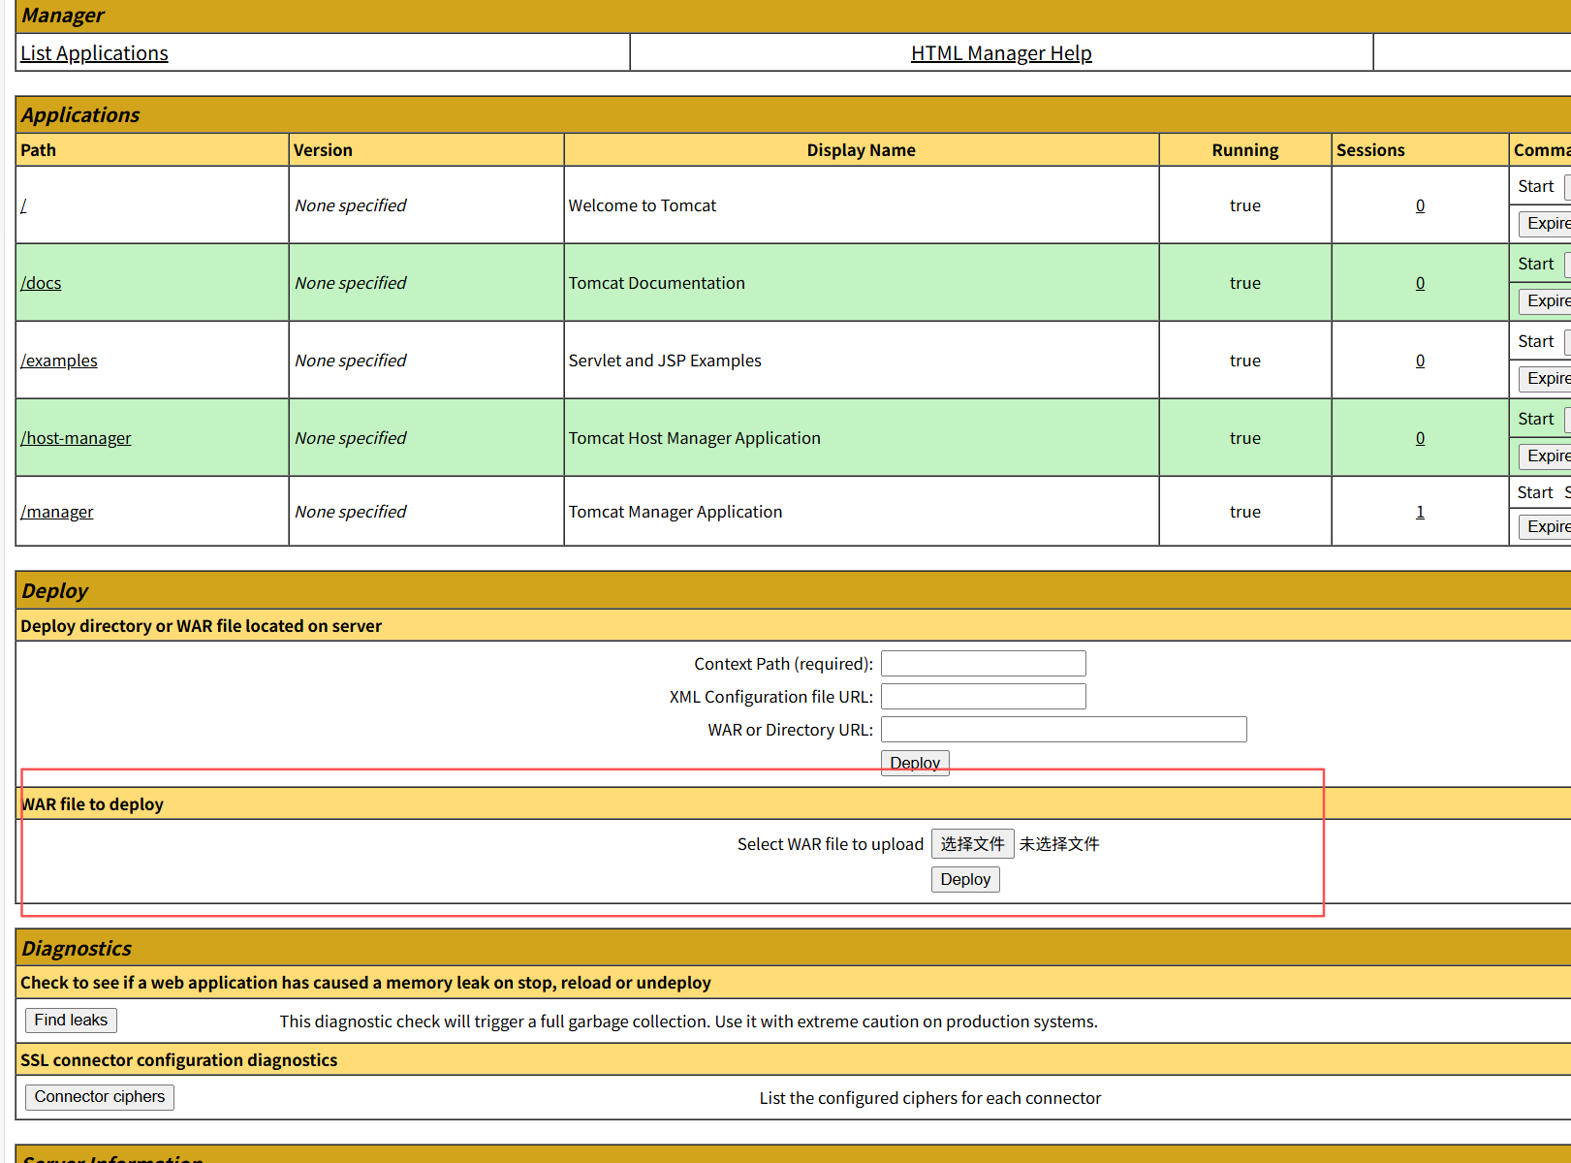The width and height of the screenshot is (1571, 1163).
Task: Open the /docs application path
Action: (41, 283)
